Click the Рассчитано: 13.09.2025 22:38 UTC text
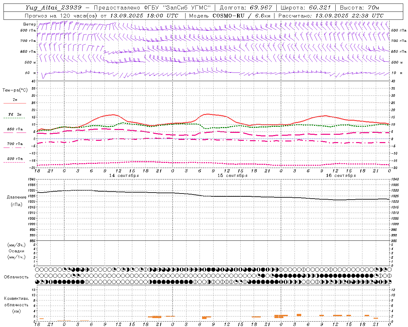Viewport: 408px width, 327px height. click(x=331, y=16)
